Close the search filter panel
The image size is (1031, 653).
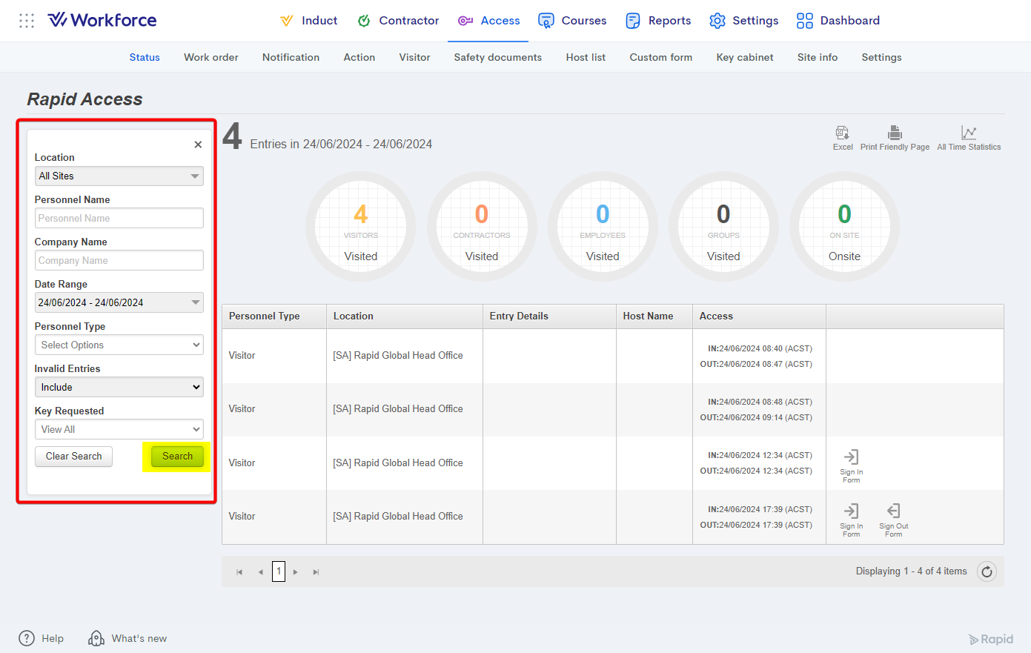click(x=198, y=145)
